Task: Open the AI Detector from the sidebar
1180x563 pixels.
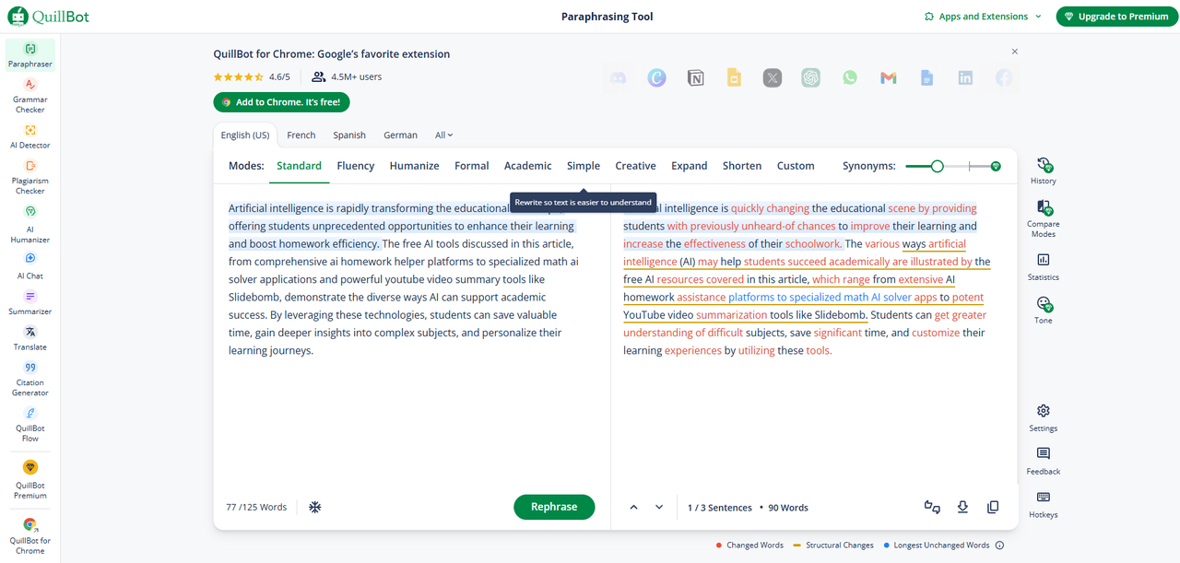Action: 29,138
